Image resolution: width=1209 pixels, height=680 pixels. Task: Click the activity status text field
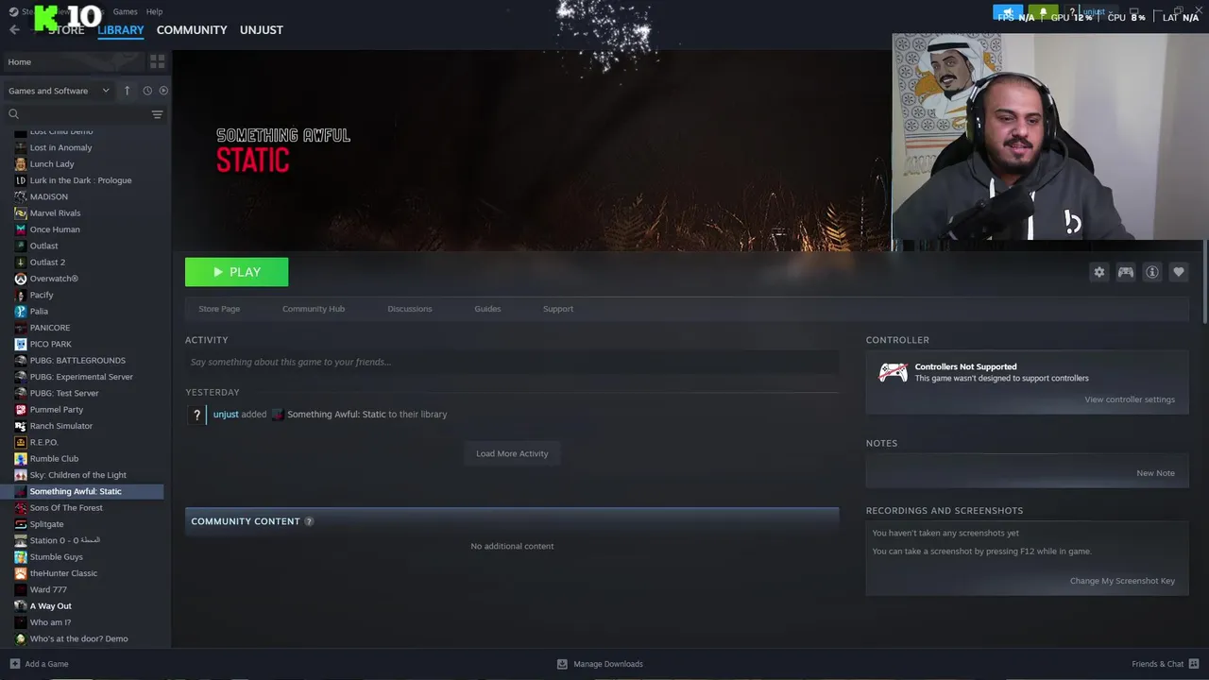[512, 362]
